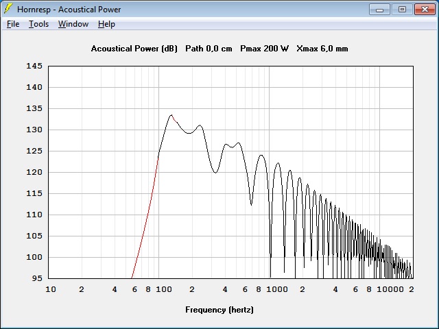Image resolution: width=439 pixels, height=329 pixels.
Task: Click the 'Pmax 200 W' text
Action: (264, 49)
